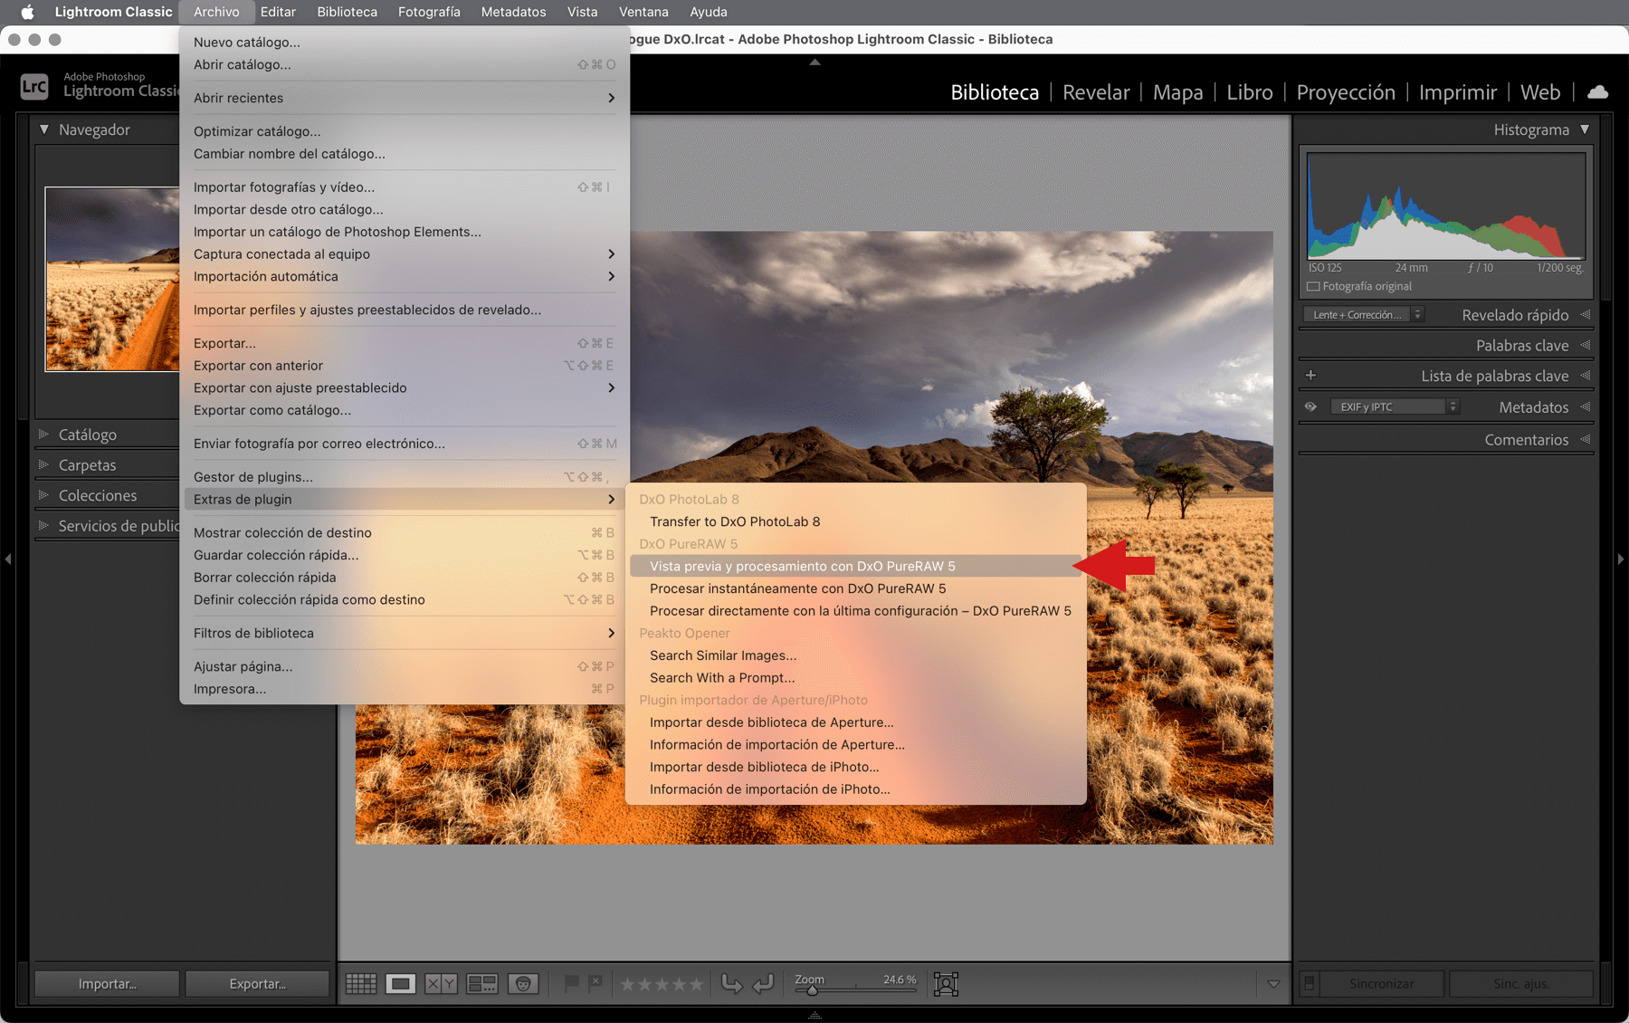Click the Apple menu icon
1629x1023 pixels.
tap(27, 12)
